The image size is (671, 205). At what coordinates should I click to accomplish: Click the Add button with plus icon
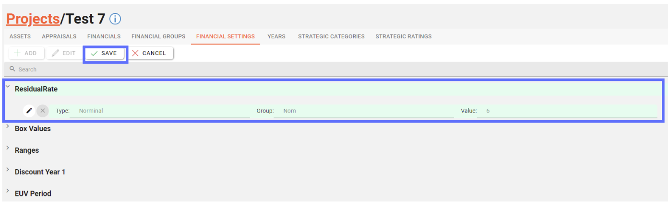click(25, 53)
